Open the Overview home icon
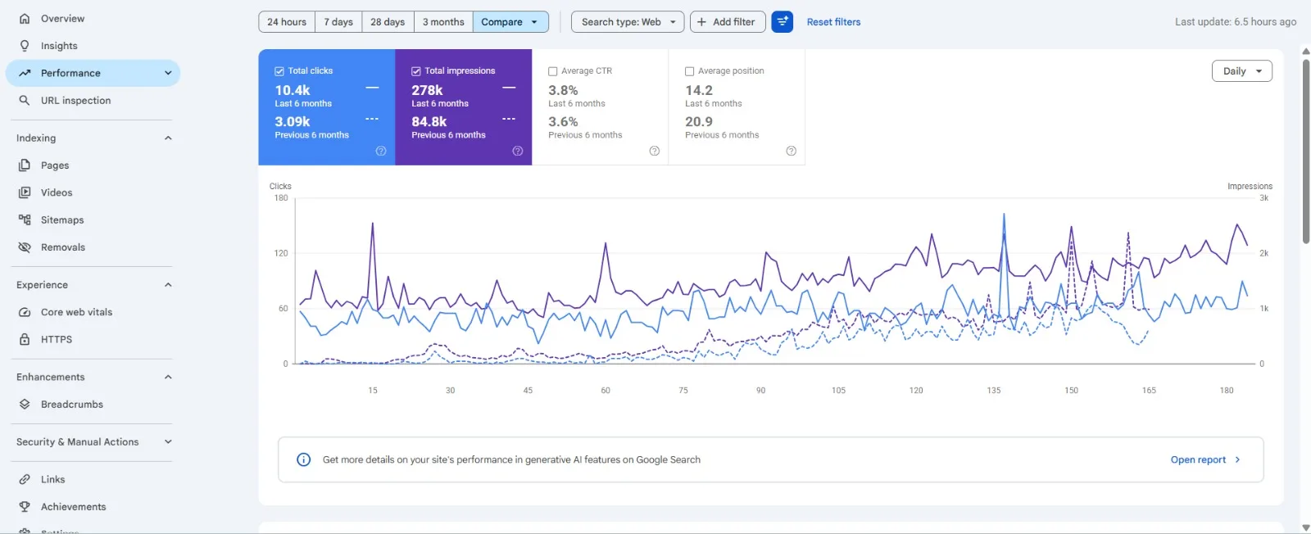The image size is (1311, 534). (25, 18)
